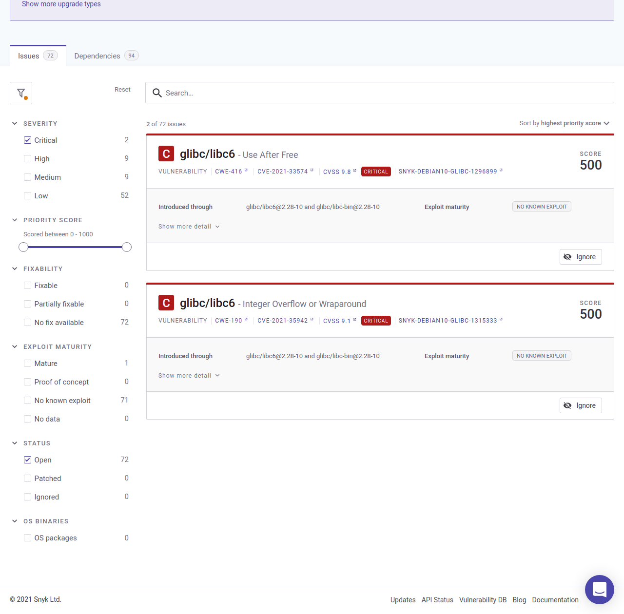The height and width of the screenshot is (614, 624).
Task: Click the external link icon beside SNYK-DEBIAN10-GLIBC-1296899
Action: coord(501,170)
